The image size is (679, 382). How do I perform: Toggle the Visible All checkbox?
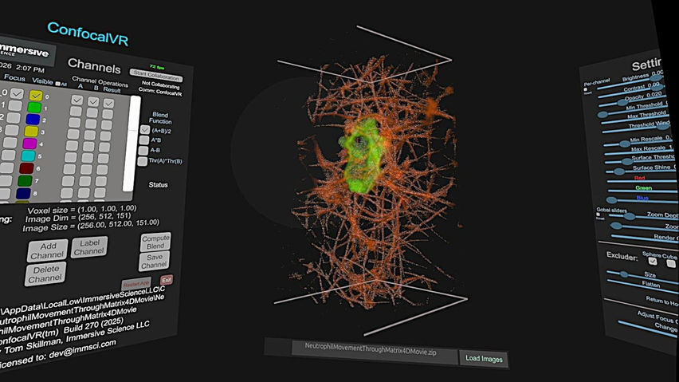tap(57, 84)
